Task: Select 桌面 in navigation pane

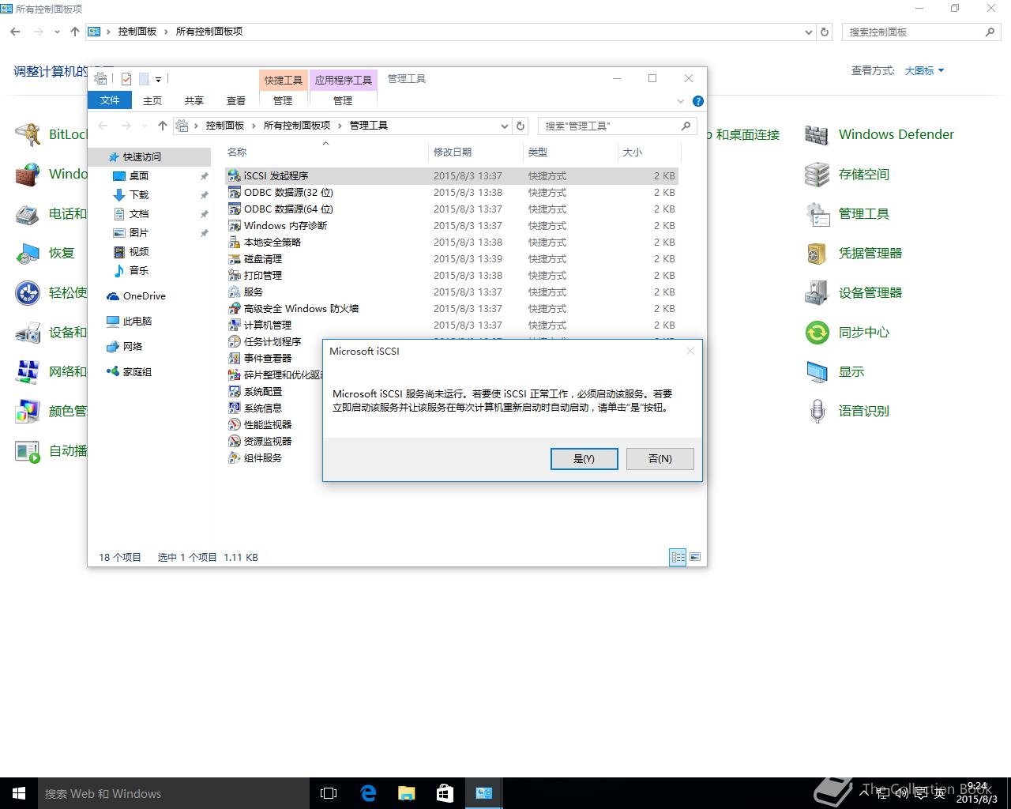Action: click(x=139, y=175)
